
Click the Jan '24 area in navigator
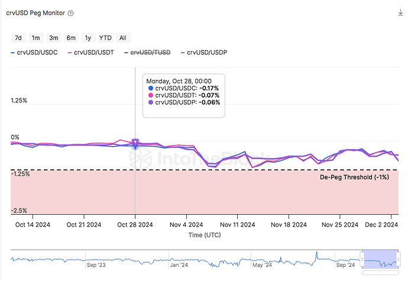(x=179, y=265)
